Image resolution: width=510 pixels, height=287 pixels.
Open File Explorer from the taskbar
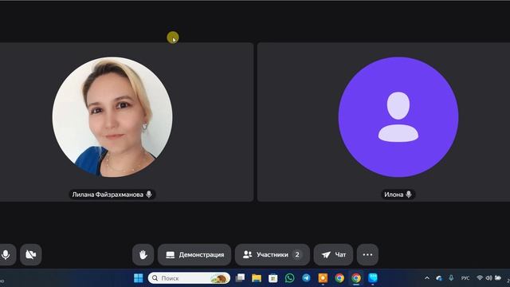257,278
